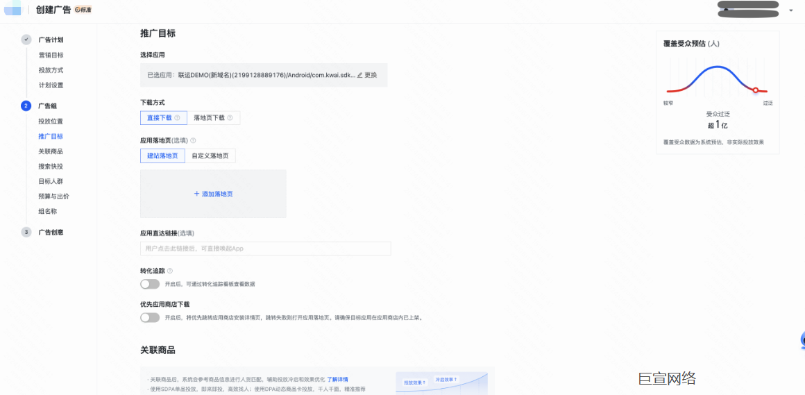Click the help icon beside 直接下载
Screen dimensions: 805x395
[177, 118]
